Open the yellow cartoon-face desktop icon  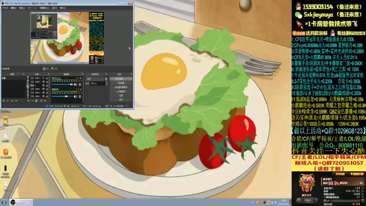click(6, 120)
